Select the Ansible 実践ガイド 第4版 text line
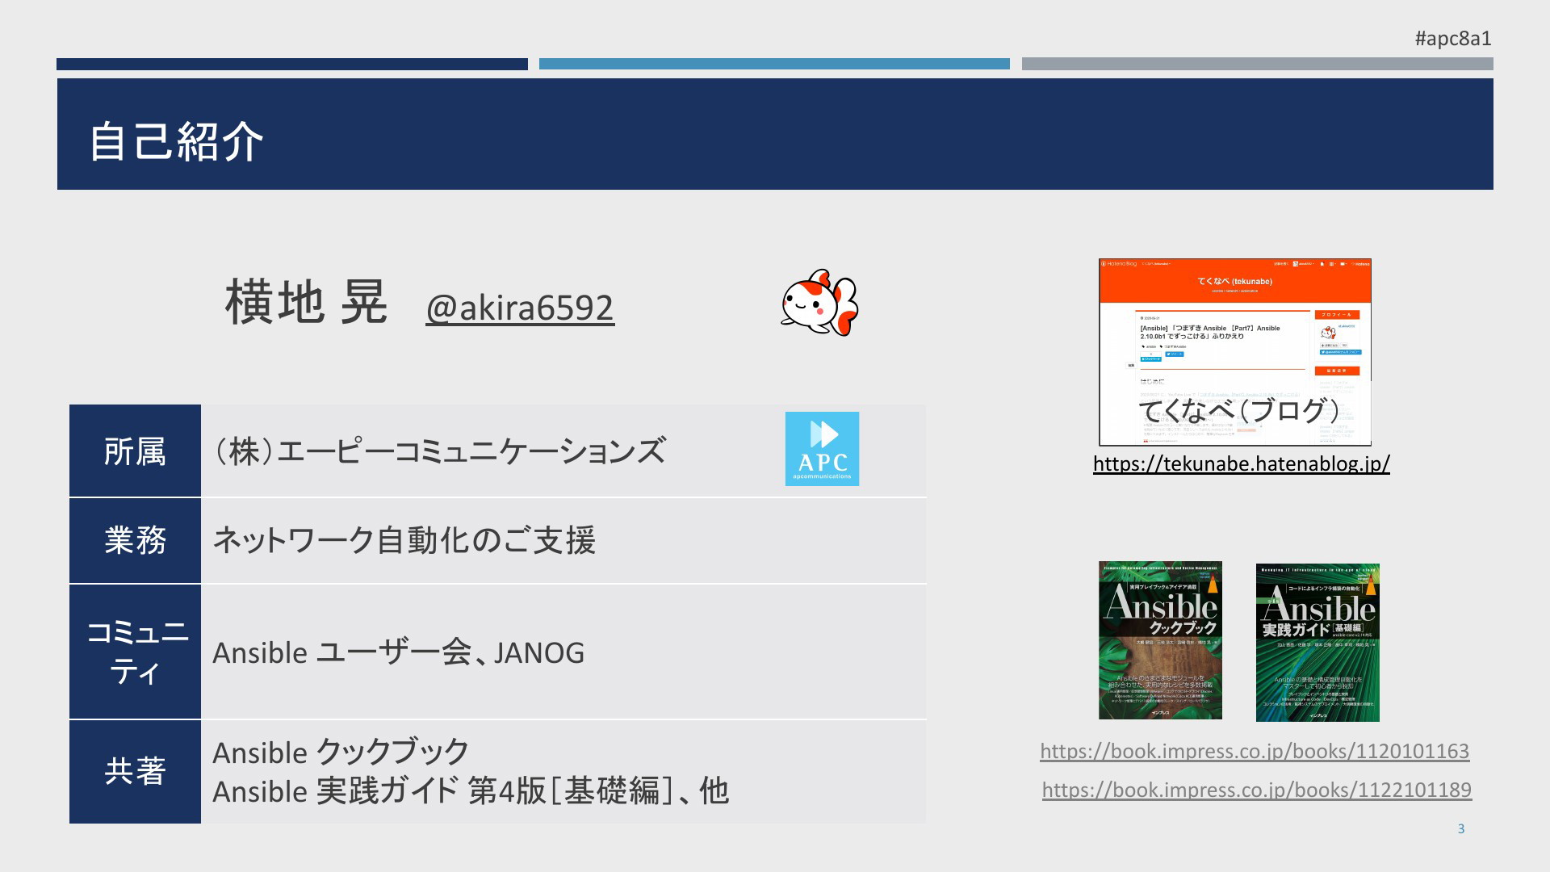Screen dimensions: 1550x872 pos(470,791)
